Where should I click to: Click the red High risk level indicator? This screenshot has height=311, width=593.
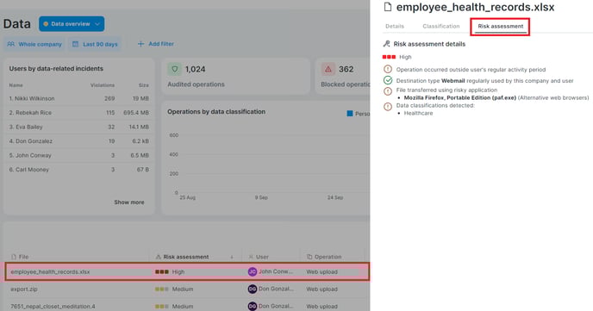pyautogui.click(x=389, y=57)
